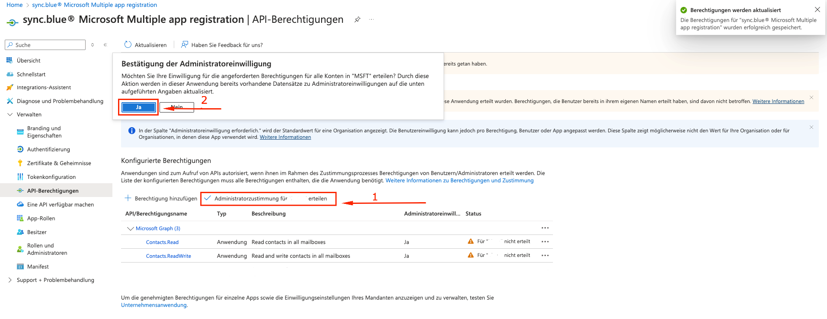The height and width of the screenshot is (319, 827).
Task: Confirm admin consent with Ja button
Action: tap(138, 107)
